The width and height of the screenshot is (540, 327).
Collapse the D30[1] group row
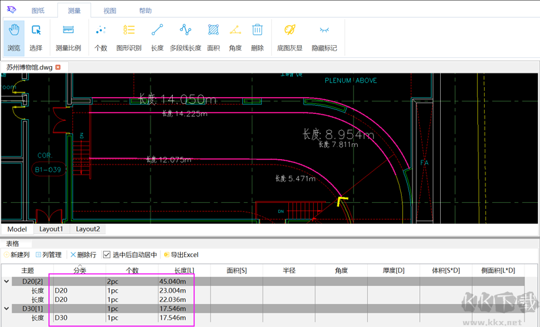pos(7,308)
